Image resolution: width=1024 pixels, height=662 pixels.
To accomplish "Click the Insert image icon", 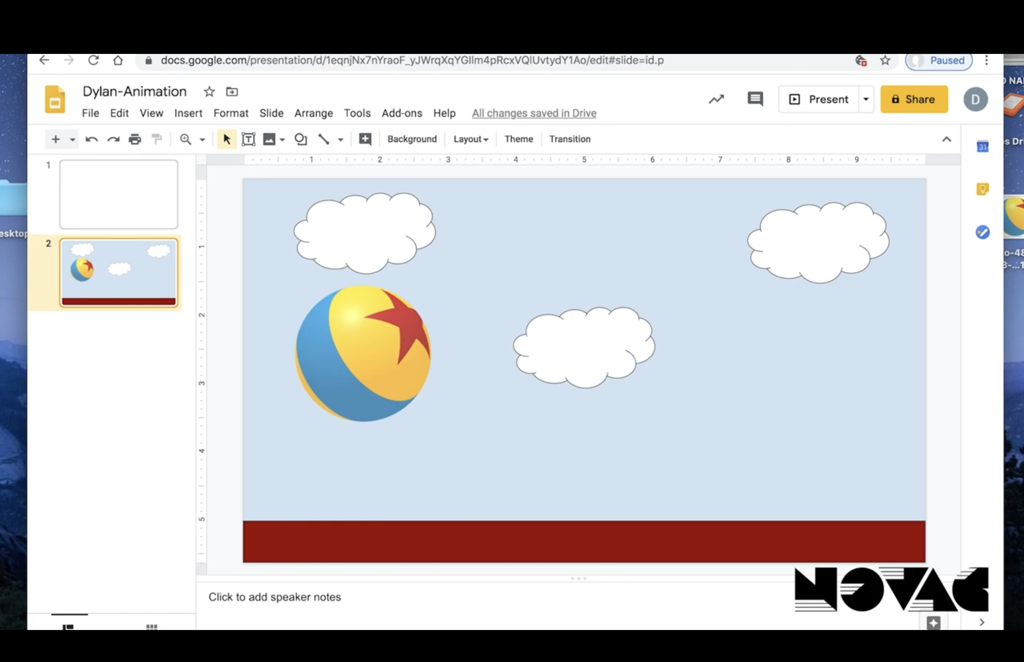I will [269, 139].
